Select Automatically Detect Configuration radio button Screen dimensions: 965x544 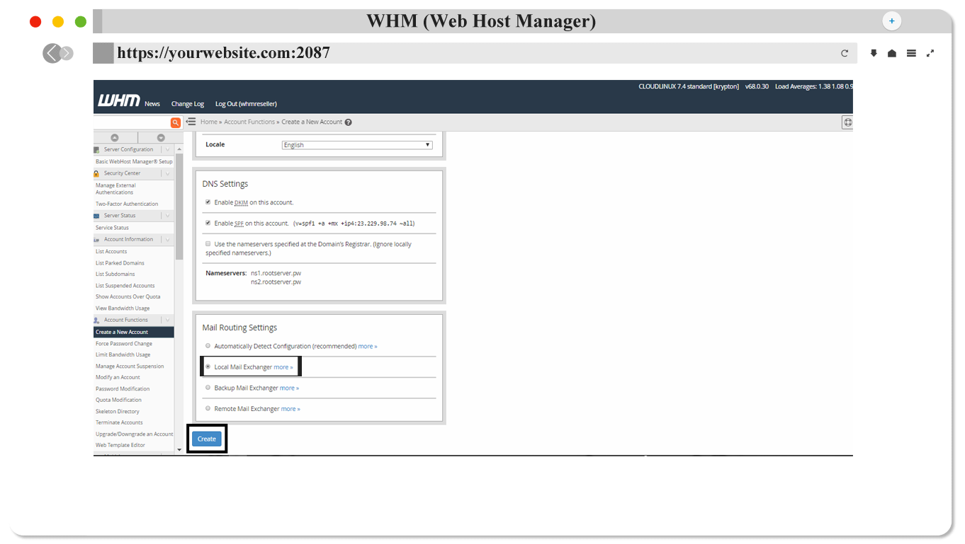(x=208, y=346)
